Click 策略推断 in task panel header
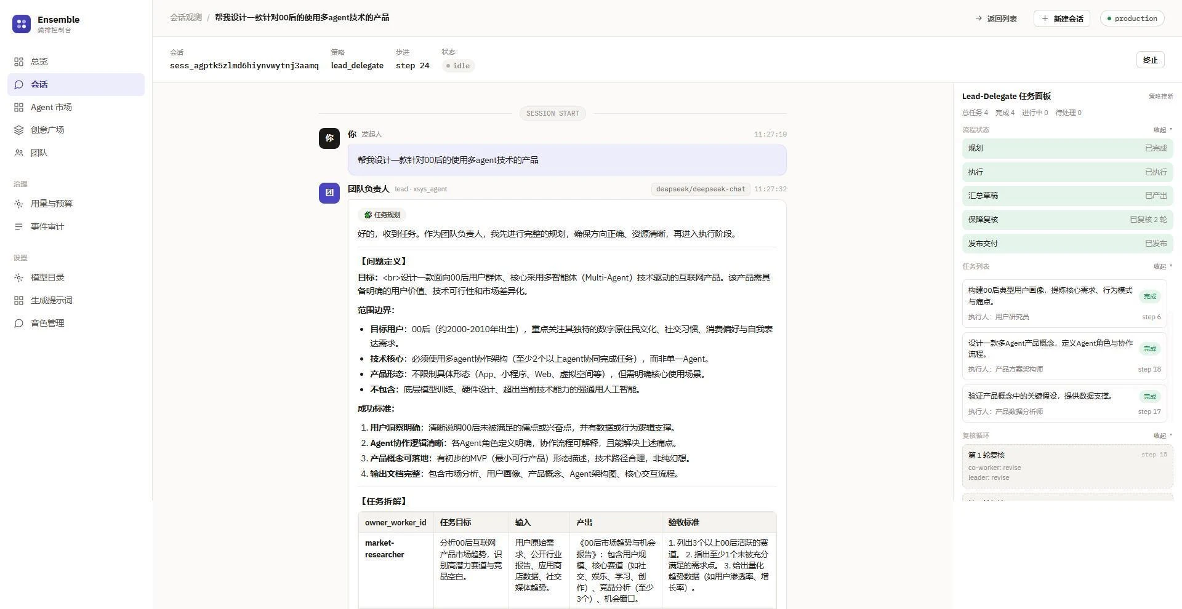The height and width of the screenshot is (609, 1182). click(1161, 97)
